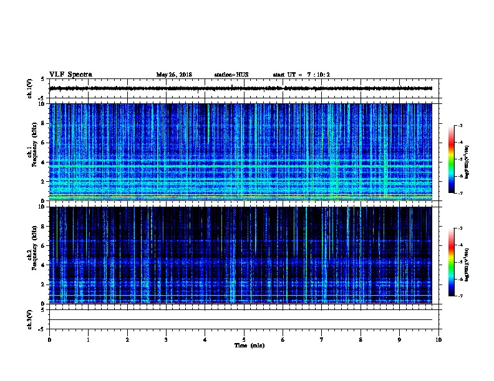The width and height of the screenshot is (494, 381).
Task: Click the '1' tick on the time axis
Action: coord(88,339)
